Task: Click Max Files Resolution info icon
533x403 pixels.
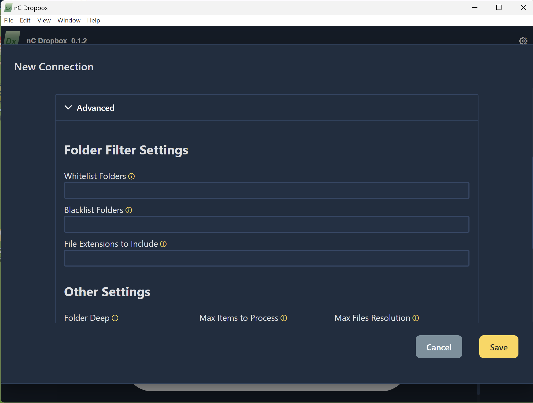Action: point(416,318)
